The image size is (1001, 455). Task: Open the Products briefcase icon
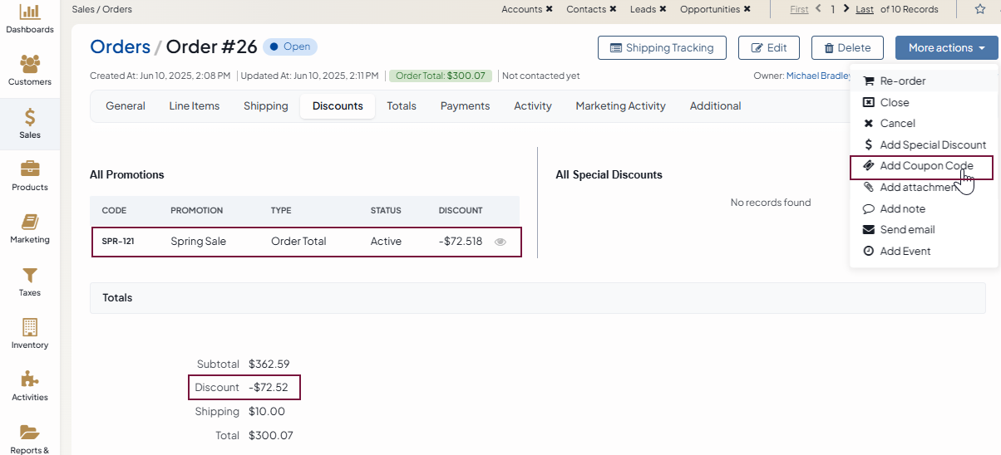[x=29, y=169]
